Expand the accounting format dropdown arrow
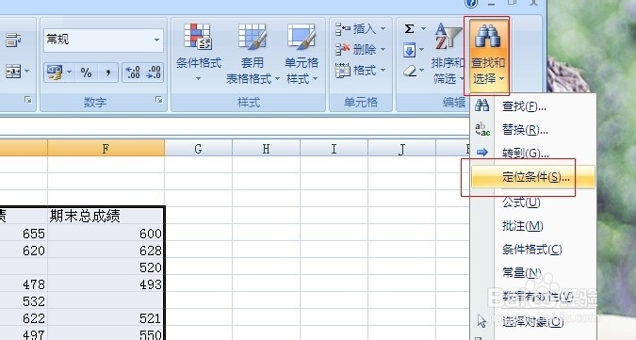Viewport: 636px width, 340px height. click(69, 73)
